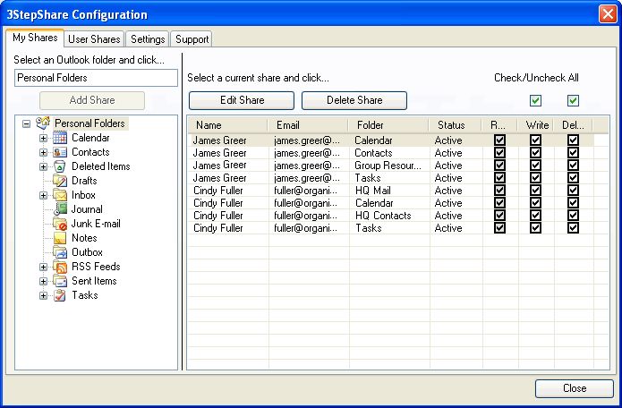Click the Outbox folder icon
Screen dimensions: 622x408
pos(60,252)
